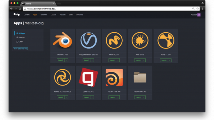214x120 pixels.
Task: Click the site info icon in address bar
Action: pos(25,8)
